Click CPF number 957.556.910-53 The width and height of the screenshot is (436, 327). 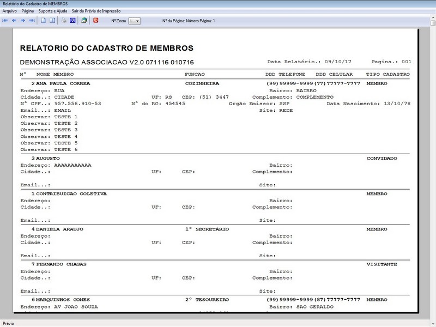(77, 104)
